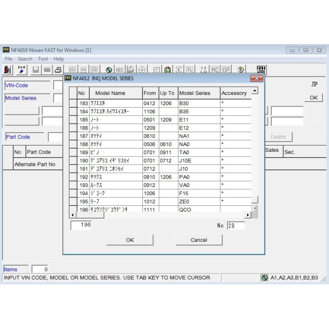Click the OP toolbar icon
This screenshot has width=329, height=329.
(226, 70)
